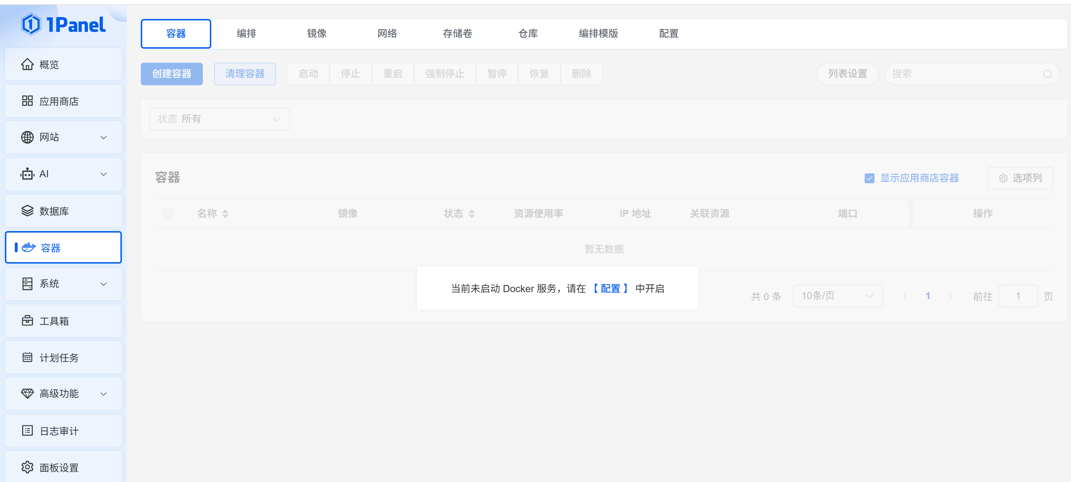Open the Toolbox briefcase icon

pos(27,321)
